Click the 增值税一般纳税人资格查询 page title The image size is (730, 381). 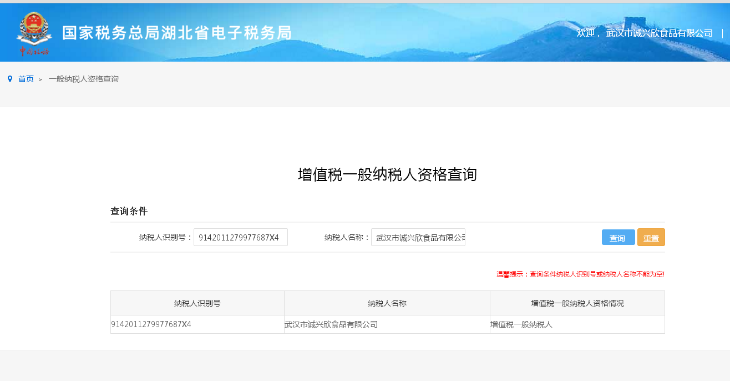[x=387, y=174]
